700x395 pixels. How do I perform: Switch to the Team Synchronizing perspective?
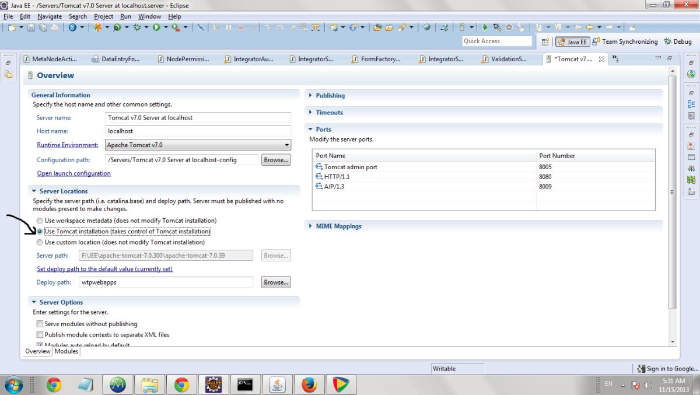(625, 41)
